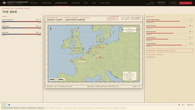Click 'No raids flown yet.' text

tap(151, 57)
